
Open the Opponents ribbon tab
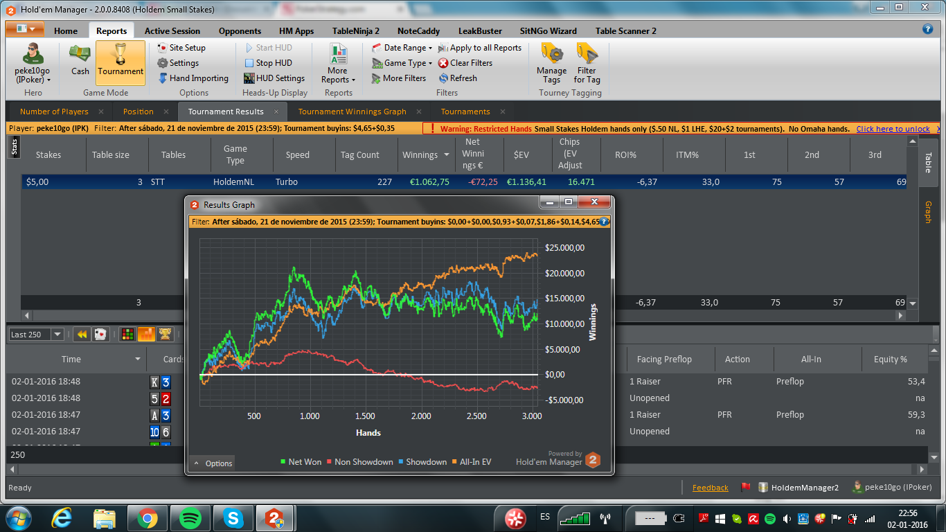click(x=240, y=30)
